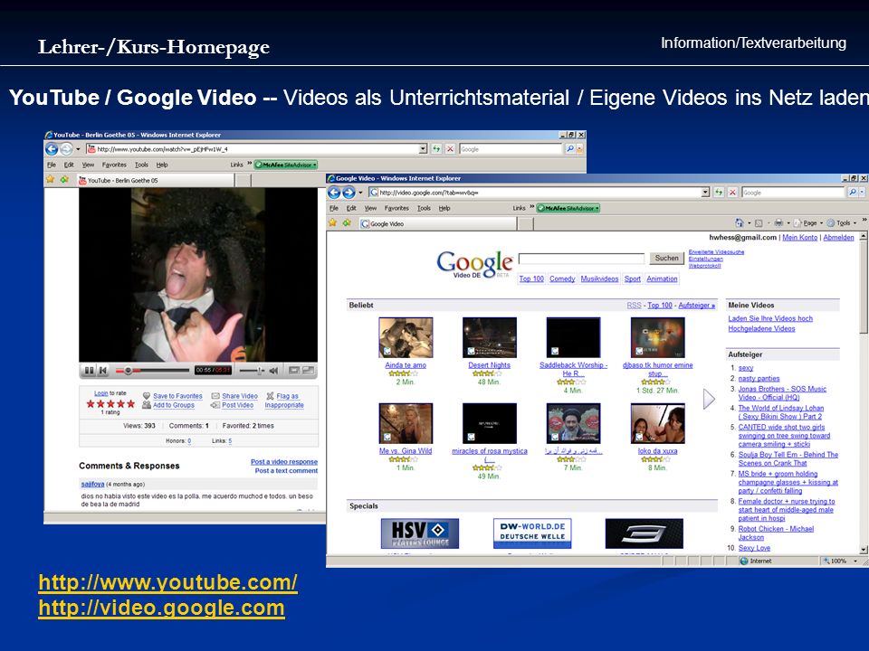Image resolution: width=869 pixels, height=651 pixels.
Task: Click http://video.google.com link on slide
Action: click(161, 608)
